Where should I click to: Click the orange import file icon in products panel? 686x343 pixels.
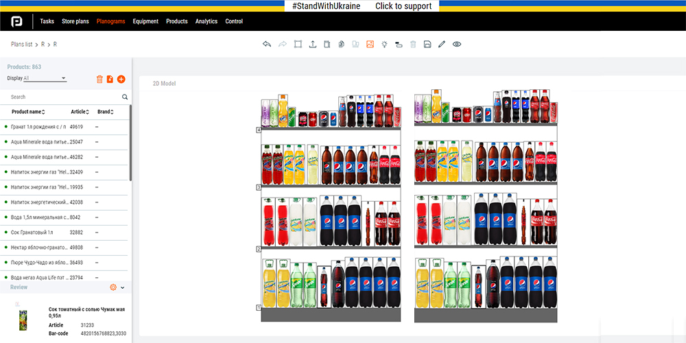tap(110, 80)
